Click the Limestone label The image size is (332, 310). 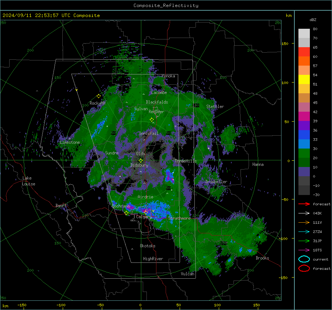click(70, 142)
